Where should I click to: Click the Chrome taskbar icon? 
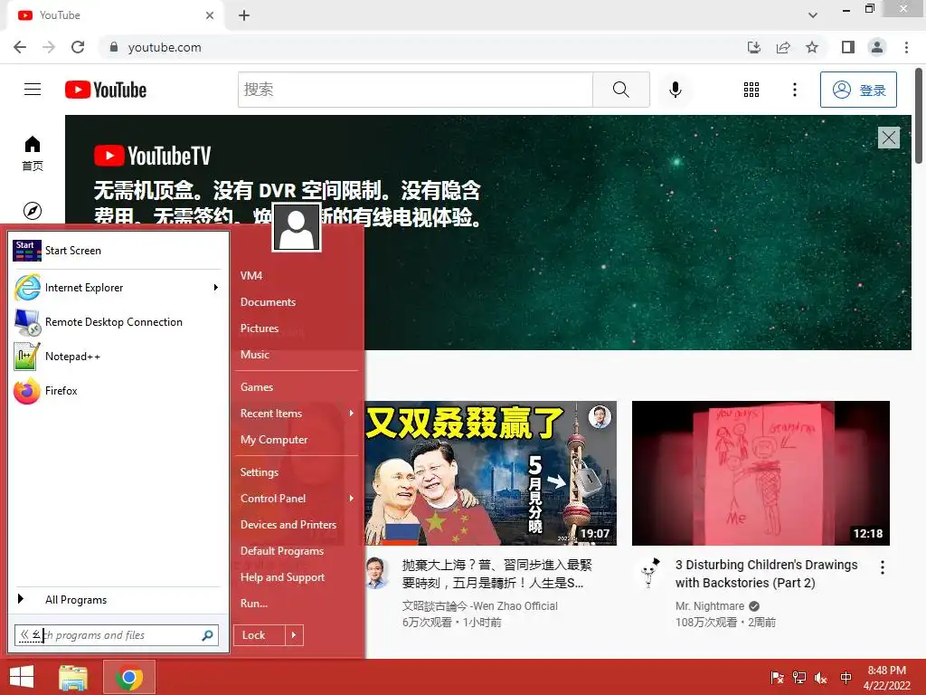pyautogui.click(x=129, y=677)
